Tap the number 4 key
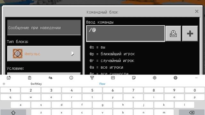The height and width of the screenshot is (115, 205). coord(72,90)
